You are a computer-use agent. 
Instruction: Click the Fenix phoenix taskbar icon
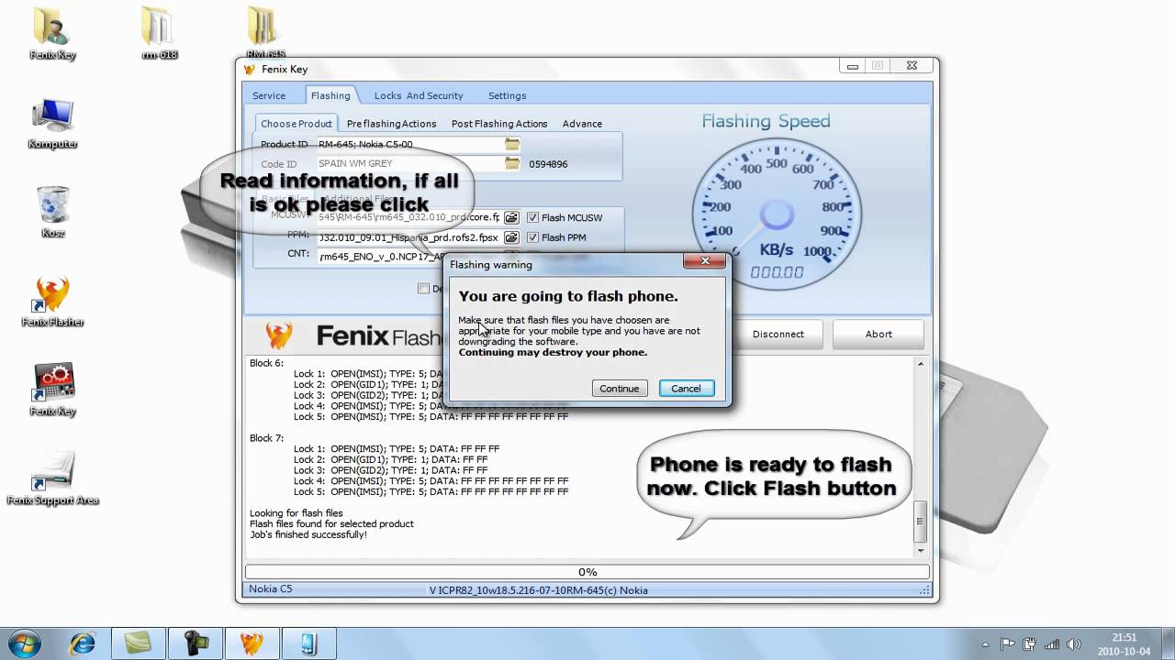coord(252,643)
